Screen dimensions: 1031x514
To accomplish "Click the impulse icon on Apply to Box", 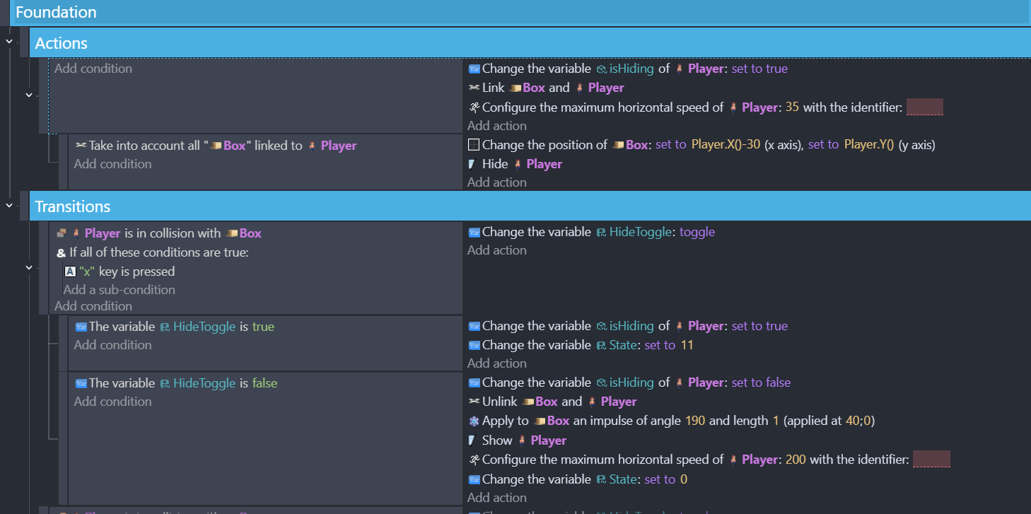I will tap(474, 421).
